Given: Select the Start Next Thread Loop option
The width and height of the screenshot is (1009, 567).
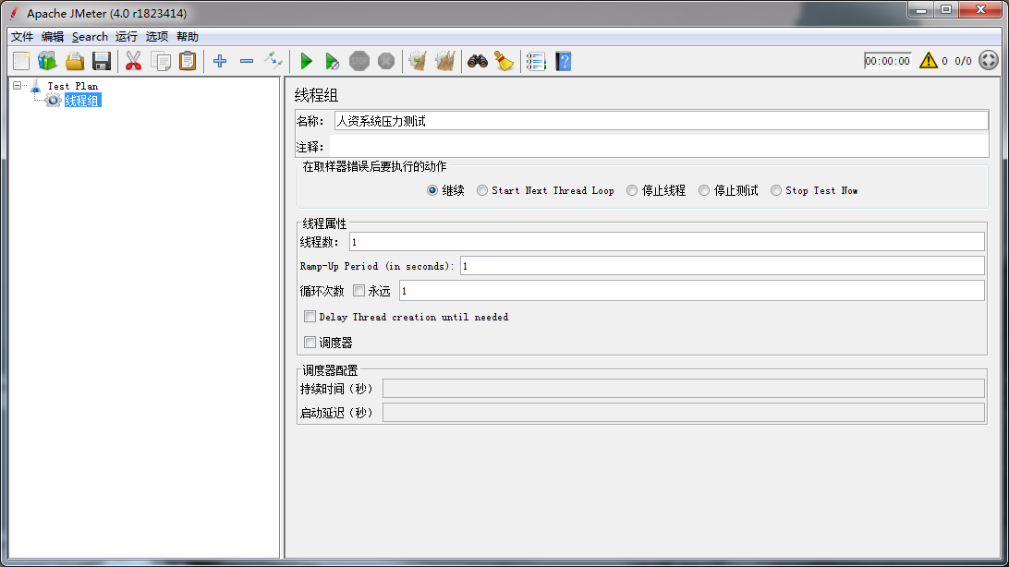Looking at the screenshot, I should [482, 190].
